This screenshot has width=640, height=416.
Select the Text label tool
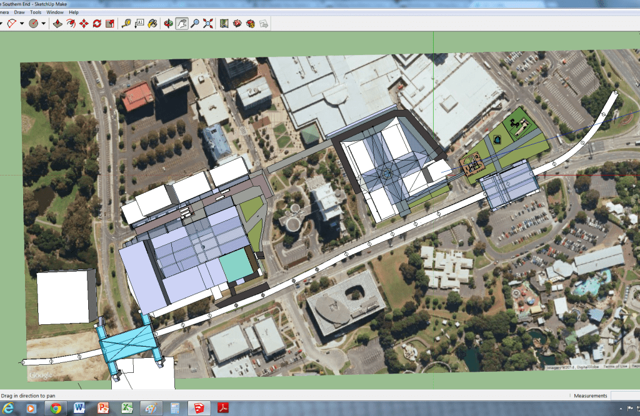tap(139, 24)
